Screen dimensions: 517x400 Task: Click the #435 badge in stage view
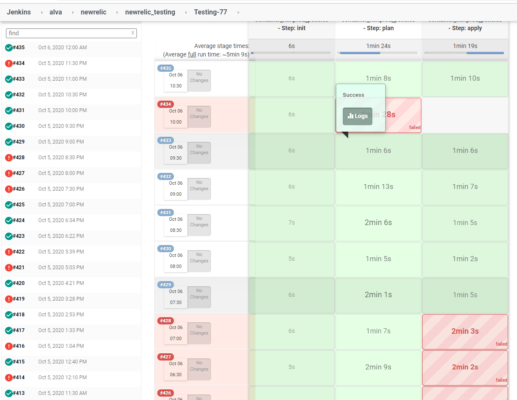[x=166, y=68]
